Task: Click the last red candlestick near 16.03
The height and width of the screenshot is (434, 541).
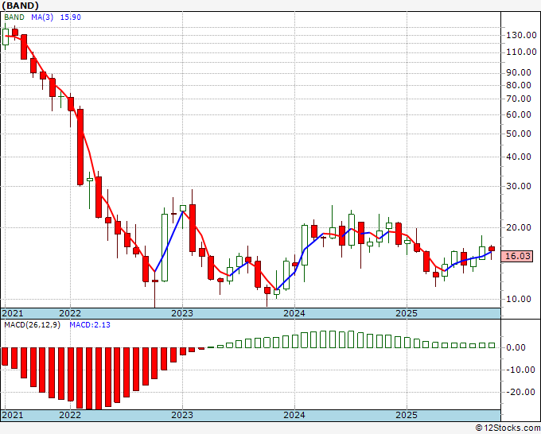Action: tap(492, 249)
